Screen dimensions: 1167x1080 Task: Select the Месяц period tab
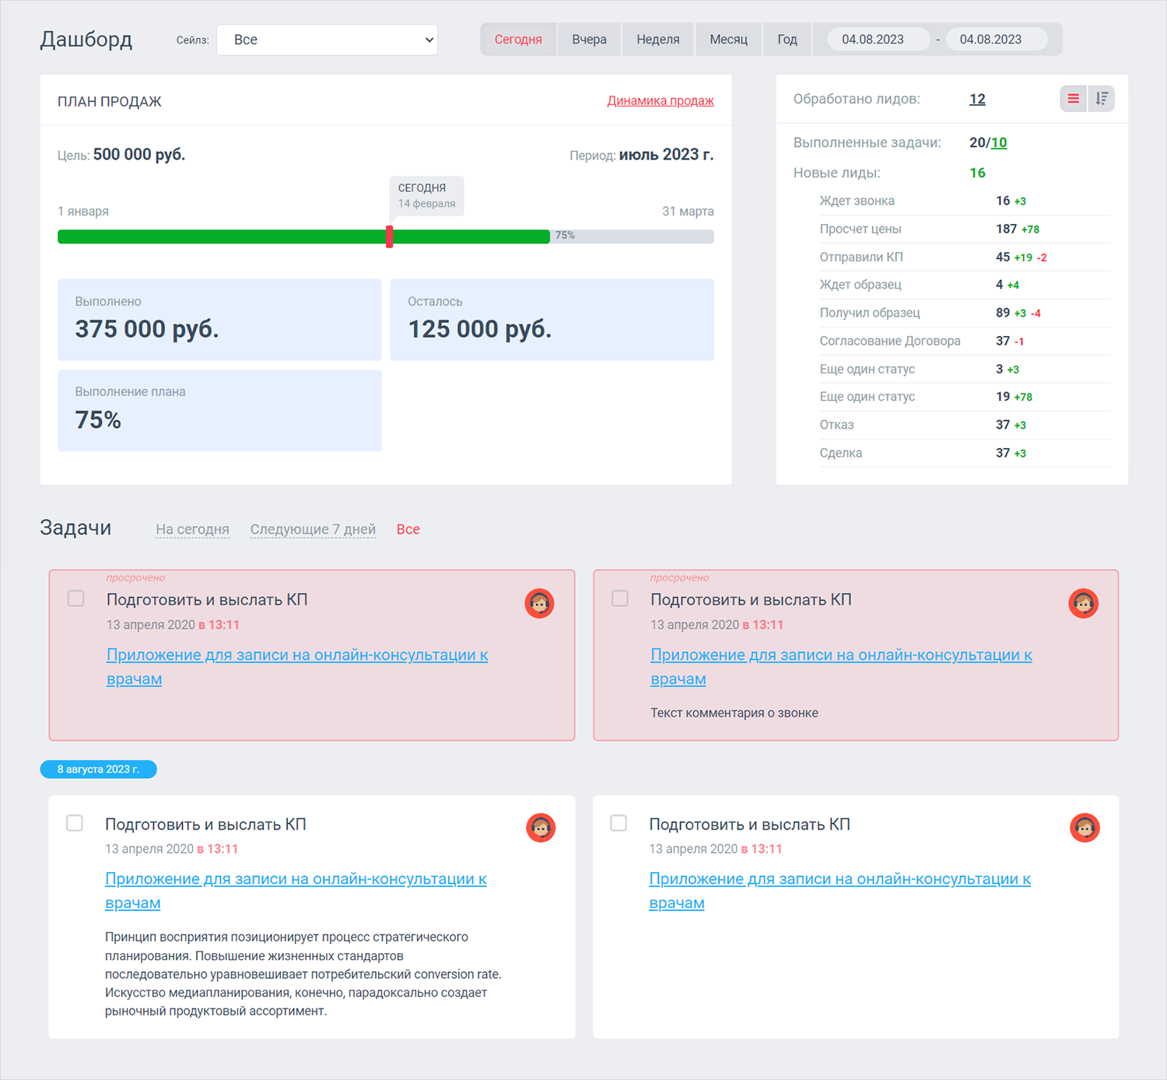tap(728, 40)
